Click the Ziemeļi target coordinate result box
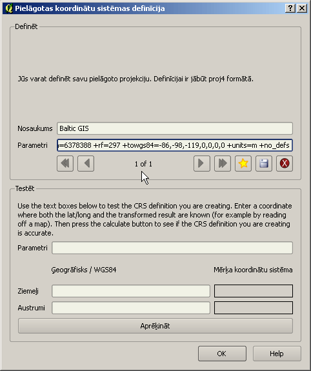Viewport: 311px width, 371px height. (254, 291)
